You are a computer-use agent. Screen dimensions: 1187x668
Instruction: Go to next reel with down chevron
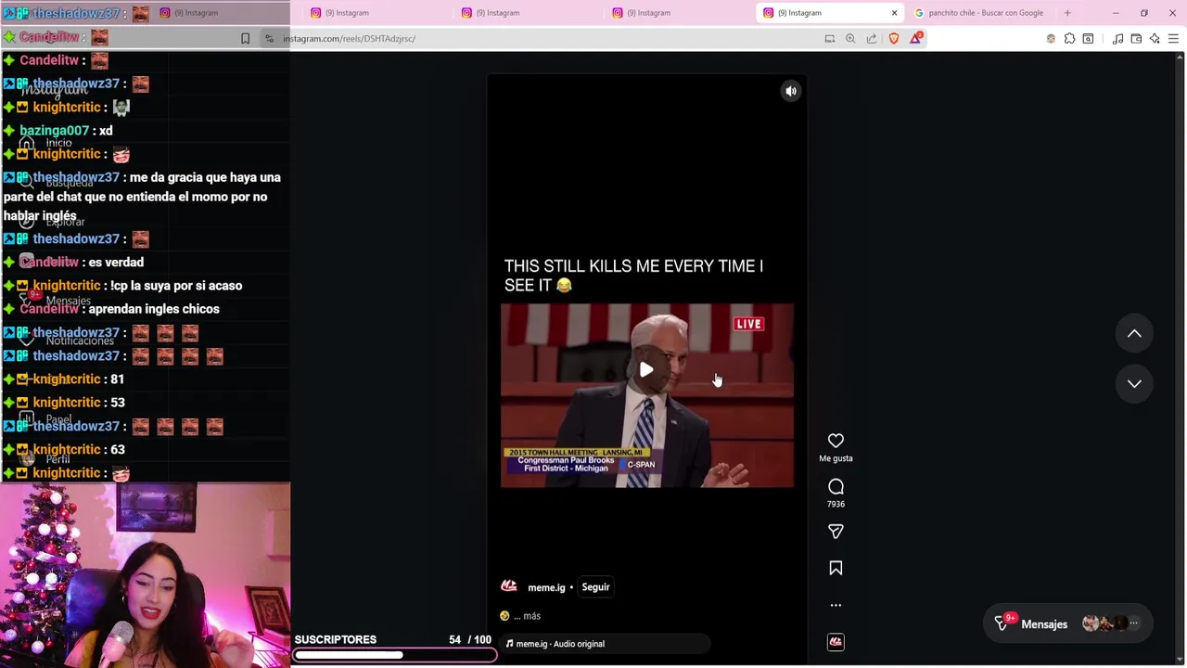(1134, 383)
